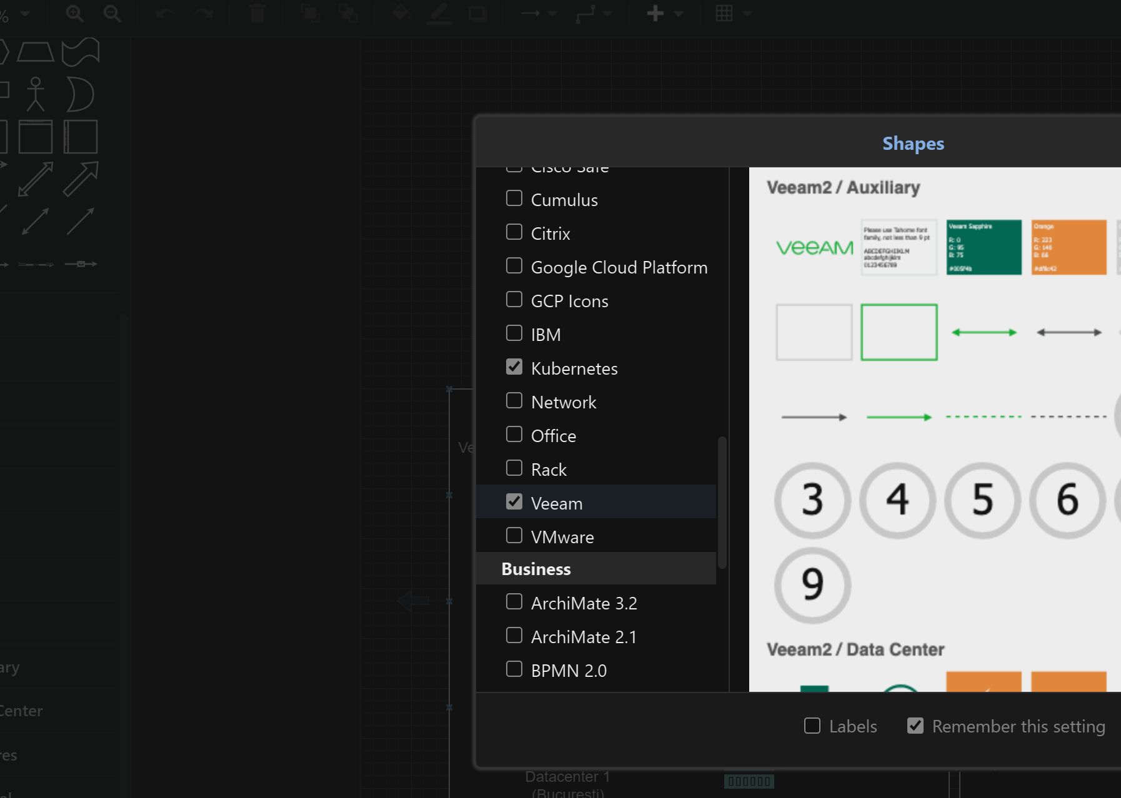Click the Tahoma font guideline thumbnail

tap(899, 247)
